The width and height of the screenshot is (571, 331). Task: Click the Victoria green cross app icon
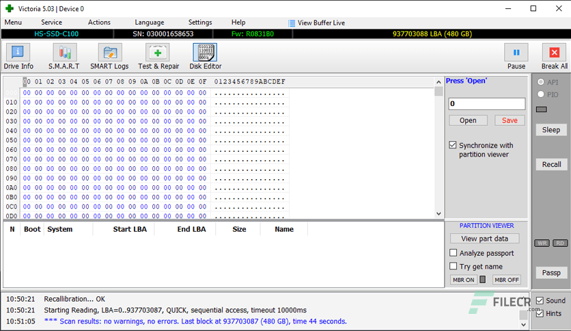pyautogui.click(x=10, y=8)
